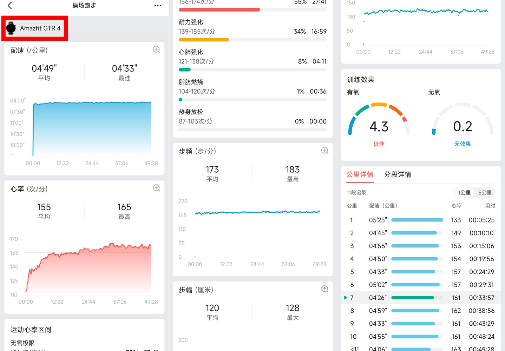
Task: Click the red heart rate area chart
Action: coord(88,269)
